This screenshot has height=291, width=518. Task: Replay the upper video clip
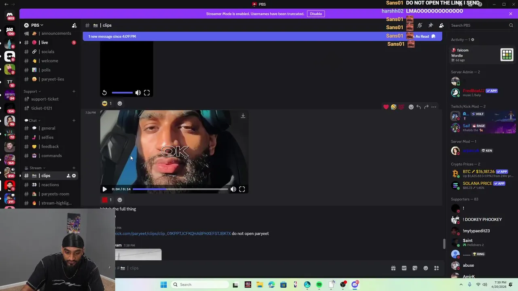click(104, 93)
